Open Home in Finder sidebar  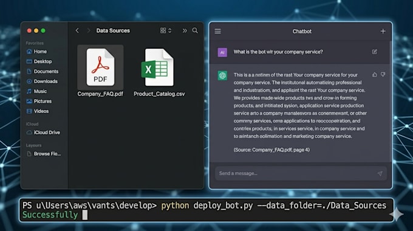coord(37,52)
